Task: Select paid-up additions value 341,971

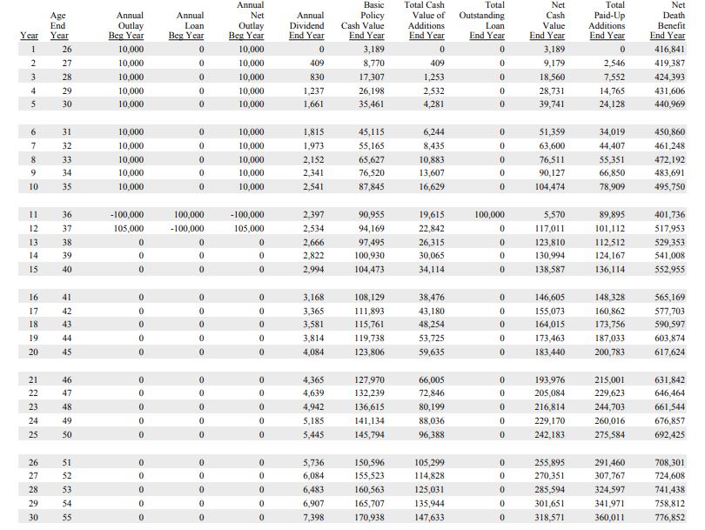Action: (x=609, y=504)
